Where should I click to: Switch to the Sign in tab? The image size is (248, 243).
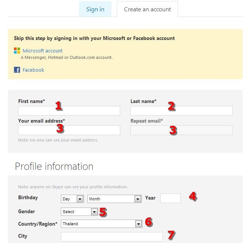coord(95,9)
